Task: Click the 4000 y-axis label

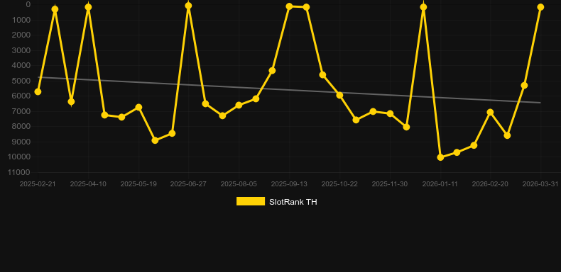Action: click(x=21, y=65)
